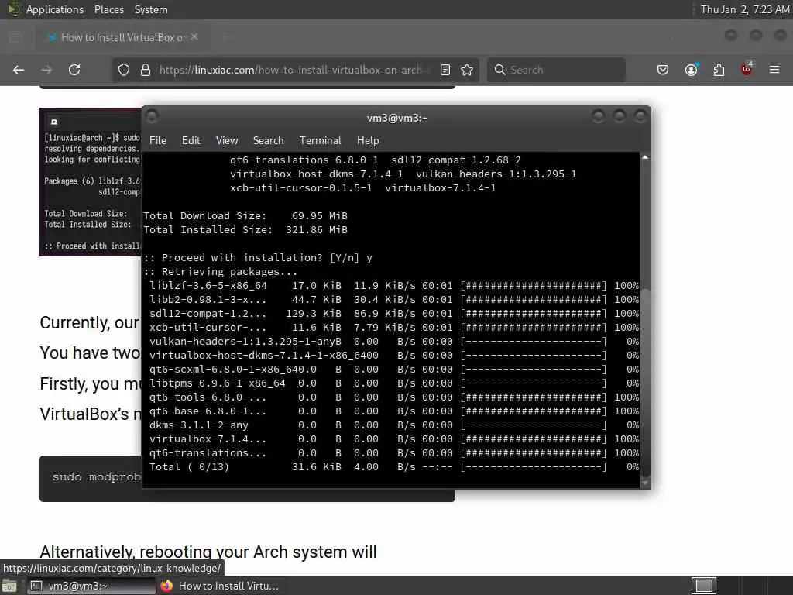The image size is (793, 595).
Task: Click 'Total Download Size' line in terminal
Action: click(245, 216)
